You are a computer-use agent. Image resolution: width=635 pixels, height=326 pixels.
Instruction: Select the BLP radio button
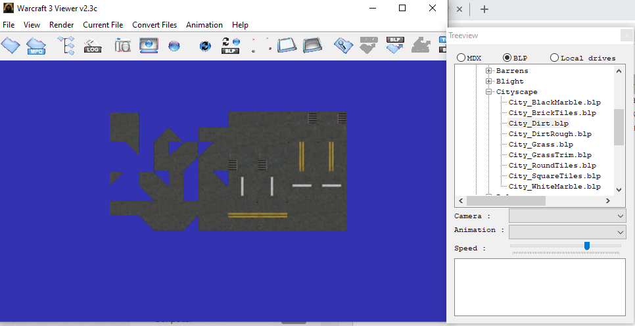(507, 57)
